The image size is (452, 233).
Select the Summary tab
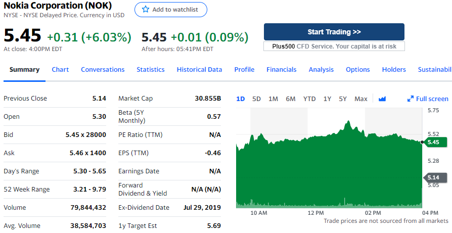tap(24, 69)
